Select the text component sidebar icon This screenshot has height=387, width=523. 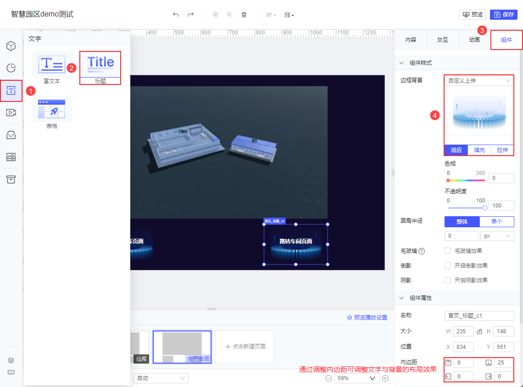[11, 90]
